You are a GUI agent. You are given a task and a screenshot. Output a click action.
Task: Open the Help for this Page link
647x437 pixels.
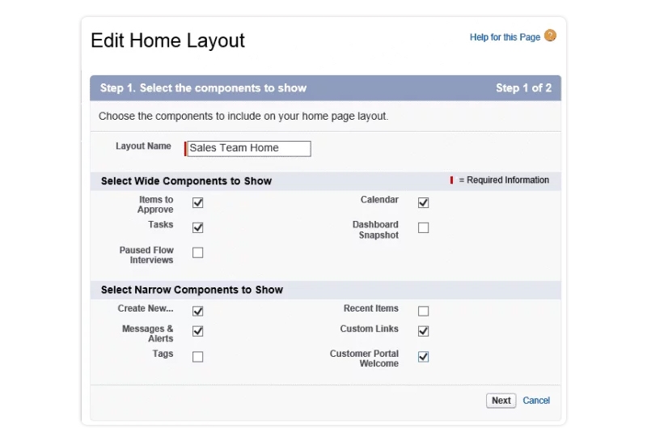pyautogui.click(x=505, y=37)
